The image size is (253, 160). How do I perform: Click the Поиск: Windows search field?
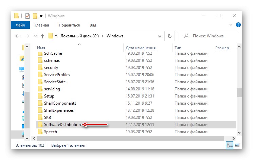[209, 36]
